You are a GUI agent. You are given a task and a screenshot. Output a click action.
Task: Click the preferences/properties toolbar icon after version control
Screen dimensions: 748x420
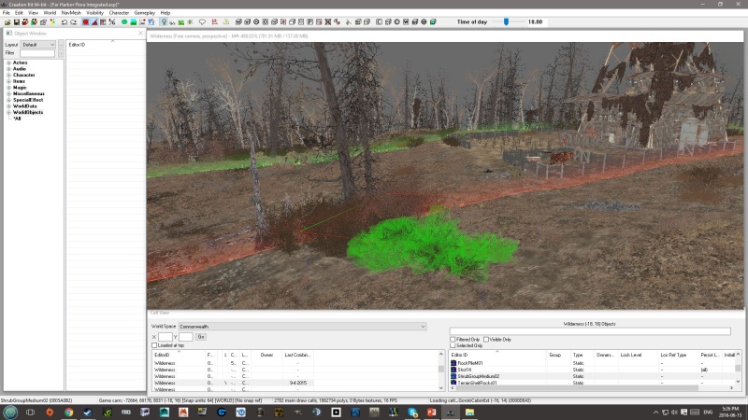tap(43, 21)
